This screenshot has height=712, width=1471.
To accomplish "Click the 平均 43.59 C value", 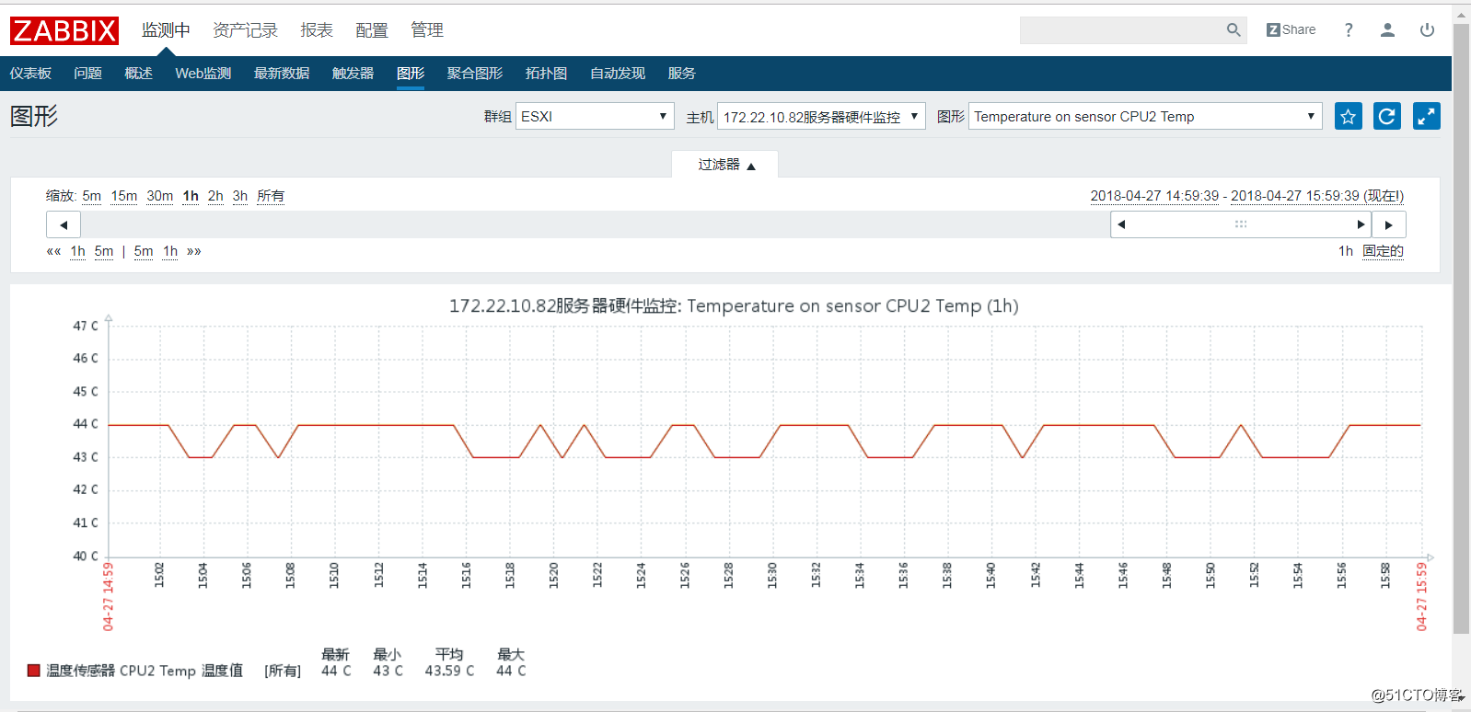I will (449, 671).
